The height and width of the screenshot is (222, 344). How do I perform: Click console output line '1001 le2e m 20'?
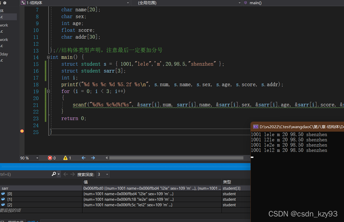289,145
